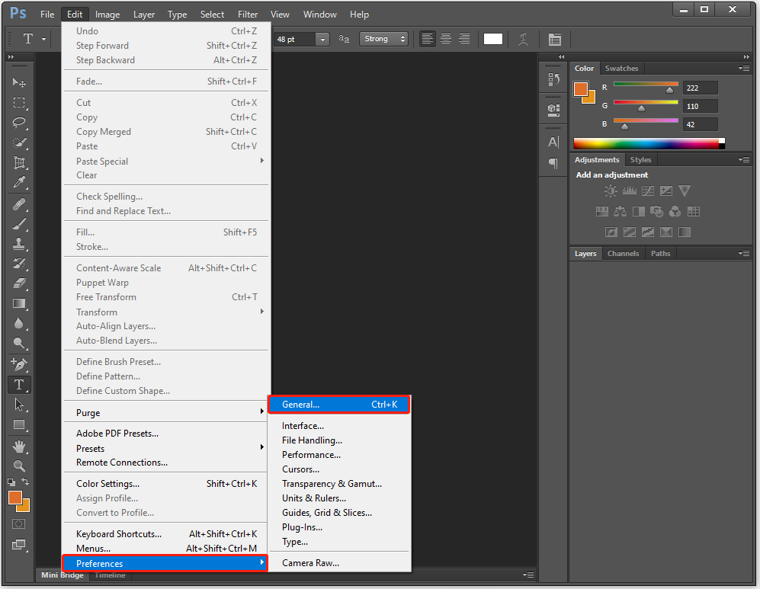Select the Healing Brush tool
The height and width of the screenshot is (589, 760).
(x=19, y=204)
